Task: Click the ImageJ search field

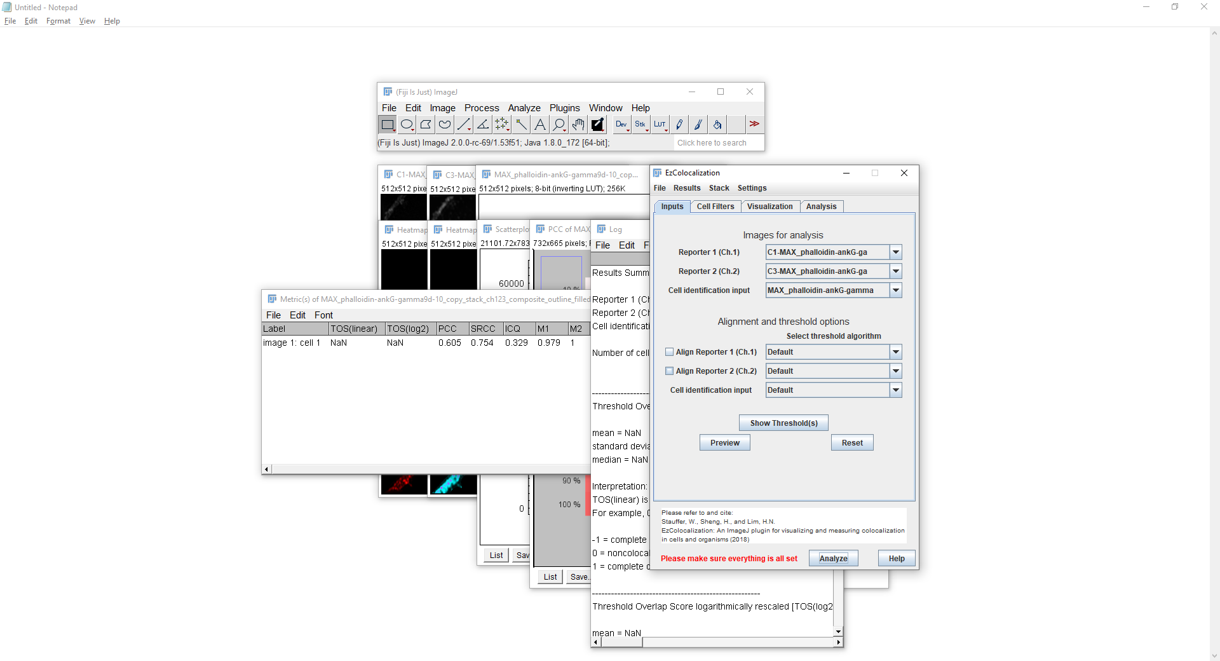Action: tap(718, 143)
